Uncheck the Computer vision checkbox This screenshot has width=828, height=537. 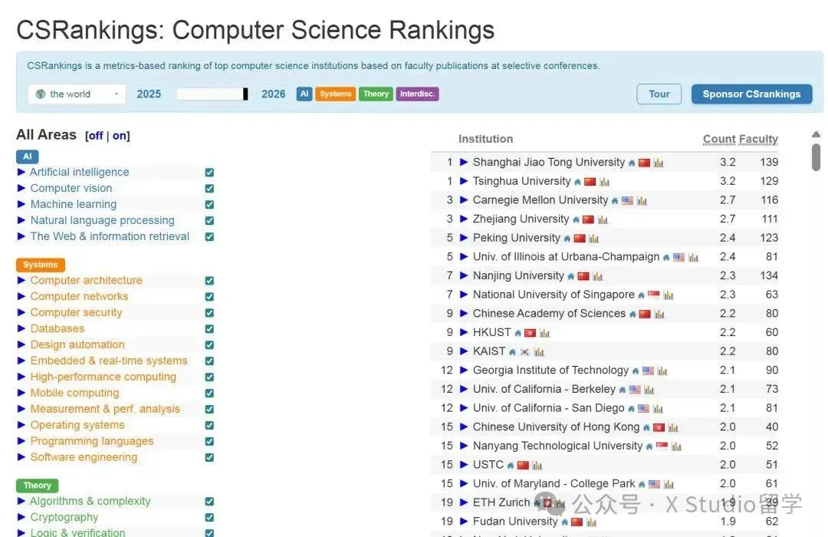[x=209, y=189]
